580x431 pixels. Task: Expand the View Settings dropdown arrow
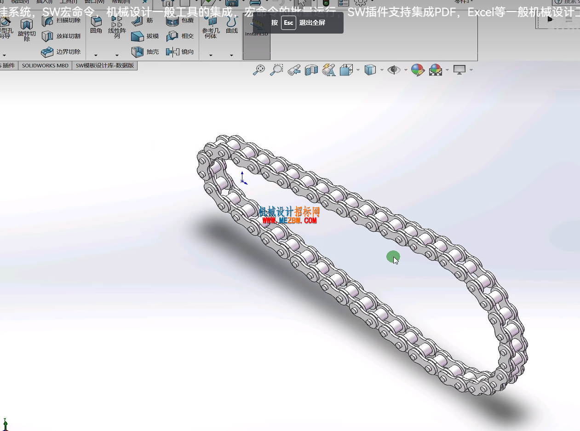471,70
